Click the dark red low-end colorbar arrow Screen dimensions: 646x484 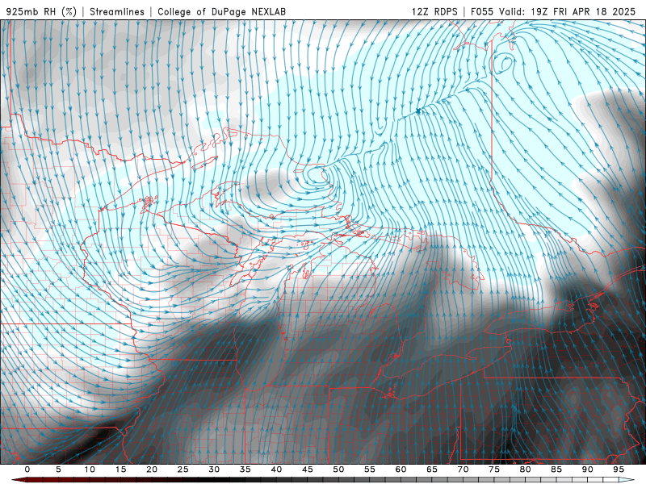pyautogui.click(x=19, y=480)
